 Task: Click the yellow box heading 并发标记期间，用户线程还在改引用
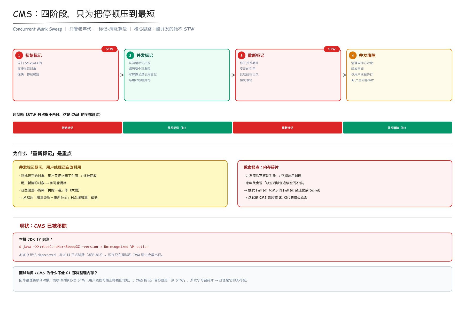(50, 167)
